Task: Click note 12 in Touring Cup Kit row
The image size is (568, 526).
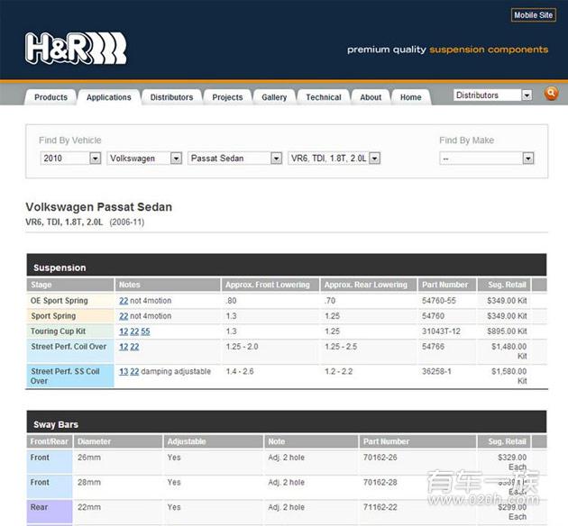Action: [124, 331]
